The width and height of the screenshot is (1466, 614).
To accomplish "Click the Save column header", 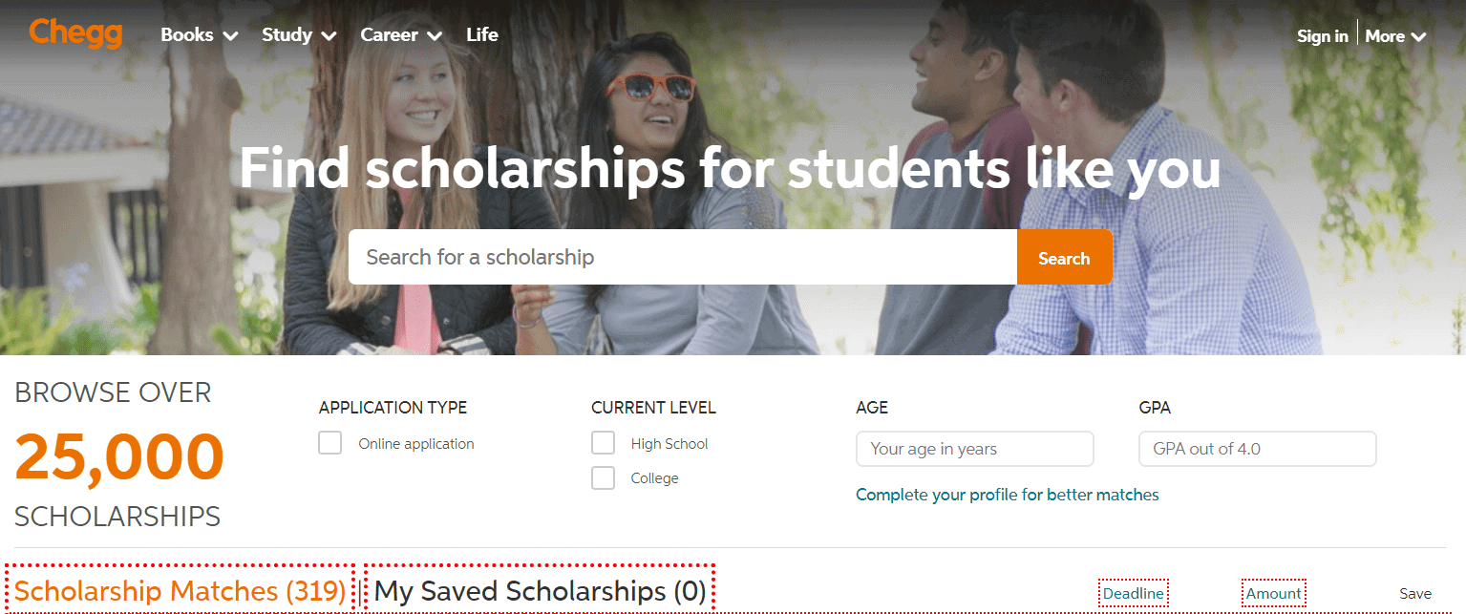I will click(1414, 592).
